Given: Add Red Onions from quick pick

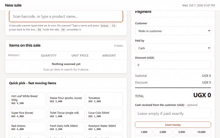Looking at the screenshot, I should click(x=28, y=127).
